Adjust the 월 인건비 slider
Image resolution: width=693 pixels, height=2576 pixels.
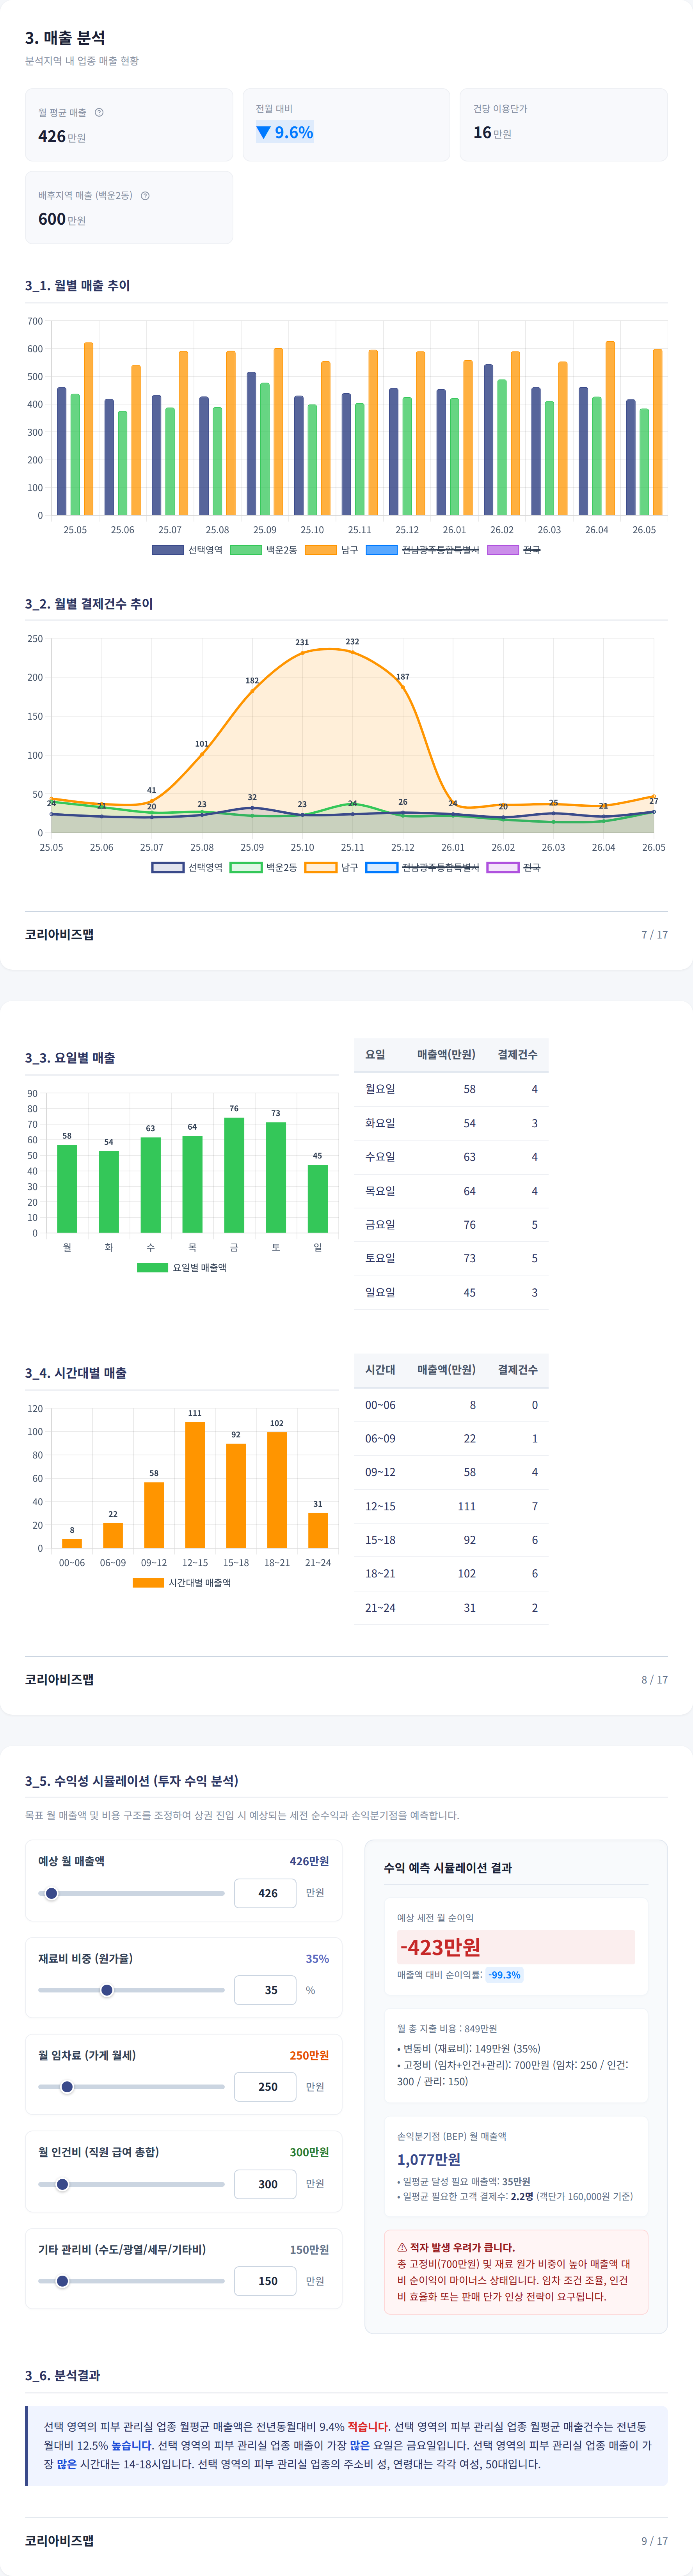(131, 2184)
